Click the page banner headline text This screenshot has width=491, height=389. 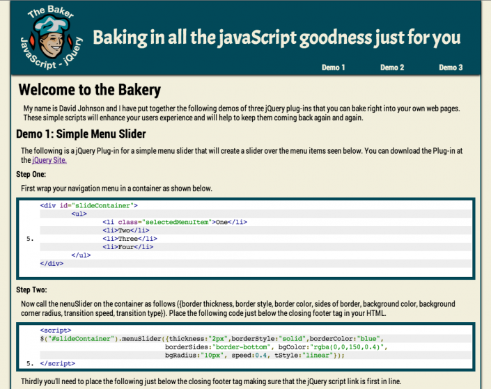click(276, 38)
